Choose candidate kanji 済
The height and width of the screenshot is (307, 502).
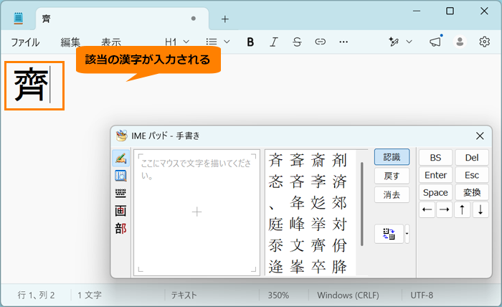click(x=339, y=181)
